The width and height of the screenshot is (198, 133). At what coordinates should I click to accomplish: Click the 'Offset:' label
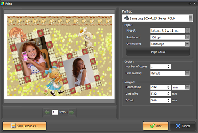click(x=130, y=100)
